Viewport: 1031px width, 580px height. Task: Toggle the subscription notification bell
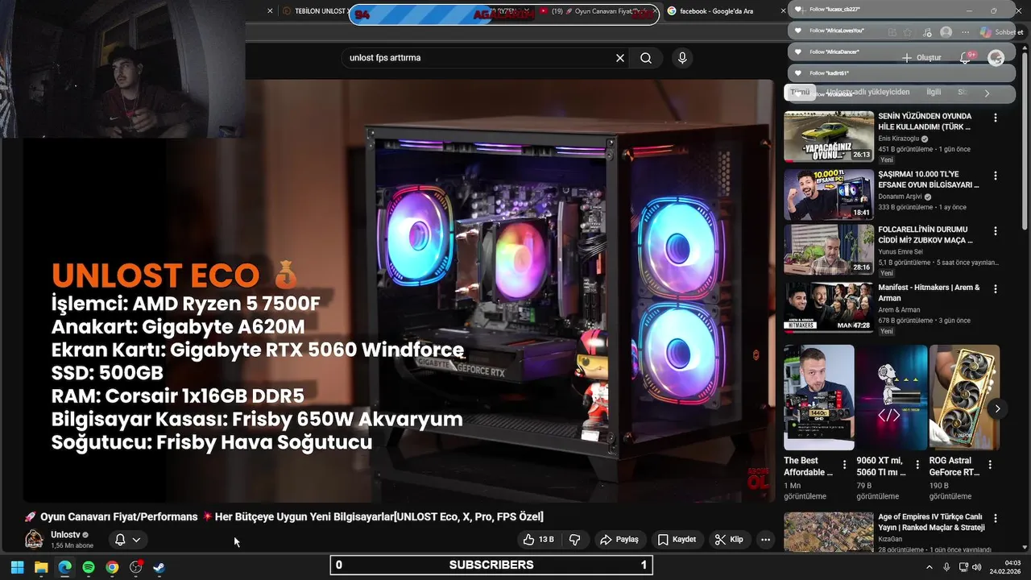(x=120, y=540)
